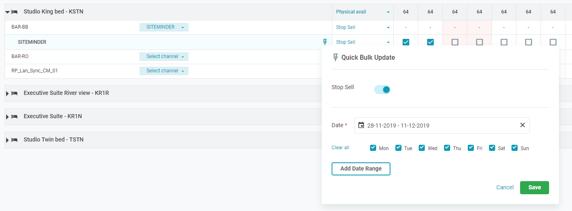Click bed icon beside Studio Twin bed
This screenshot has height=211, width=572.
tap(14, 140)
